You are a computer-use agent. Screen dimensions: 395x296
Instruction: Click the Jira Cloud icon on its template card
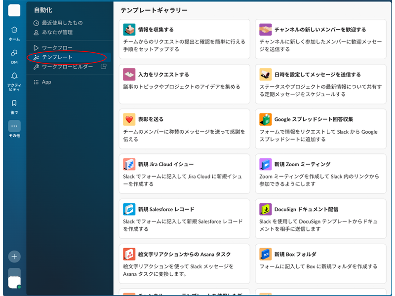click(128, 164)
